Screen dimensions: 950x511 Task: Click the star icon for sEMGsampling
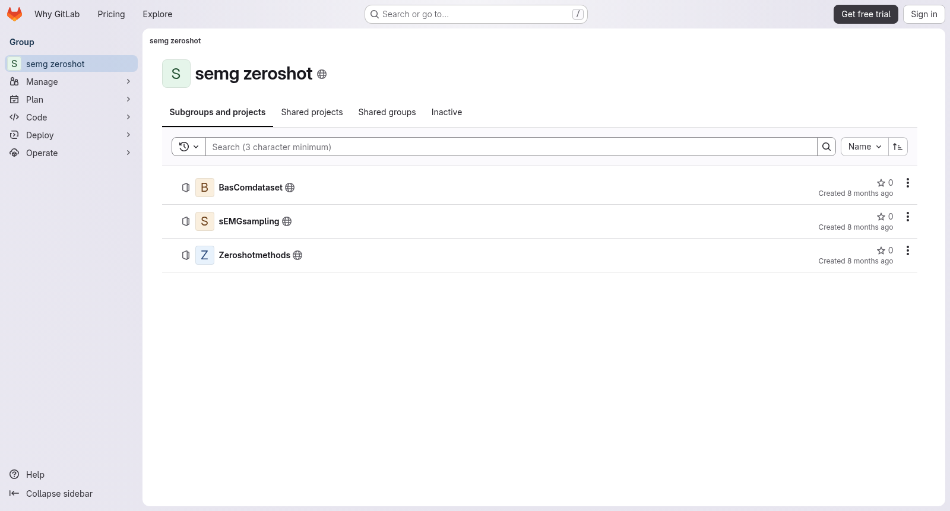click(881, 217)
